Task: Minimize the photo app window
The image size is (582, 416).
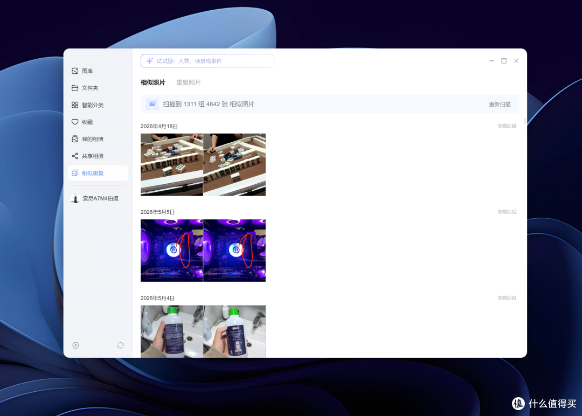Action: click(491, 61)
